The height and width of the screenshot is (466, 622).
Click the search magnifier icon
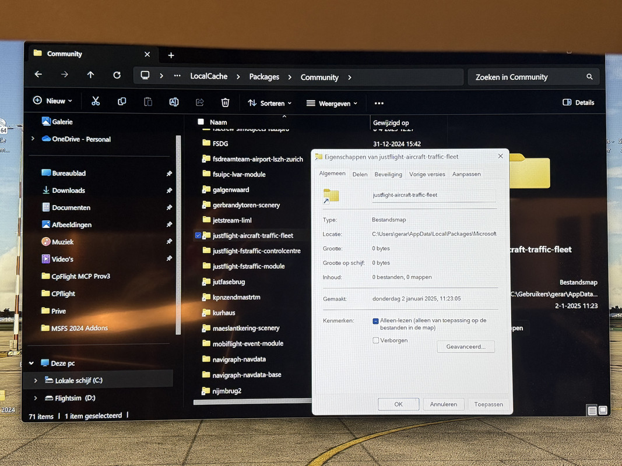[589, 77]
